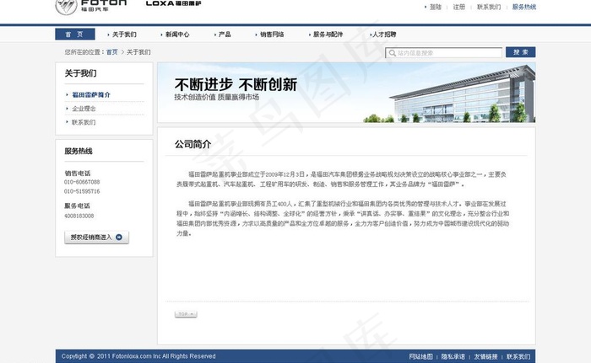Click the 搜索 search button
Image resolution: width=591 pixels, height=363 pixels.
tap(521, 52)
